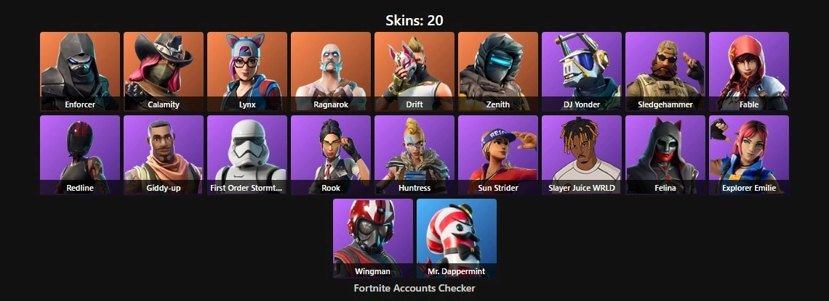The width and height of the screenshot is (829, 301).
Task: Select the Enforcer skin thumbnail
Action: (80, 72)
